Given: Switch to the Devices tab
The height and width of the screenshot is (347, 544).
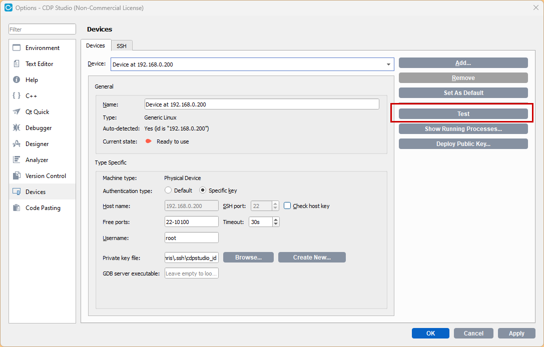Looking at the screenshot, I should [96, 45].
